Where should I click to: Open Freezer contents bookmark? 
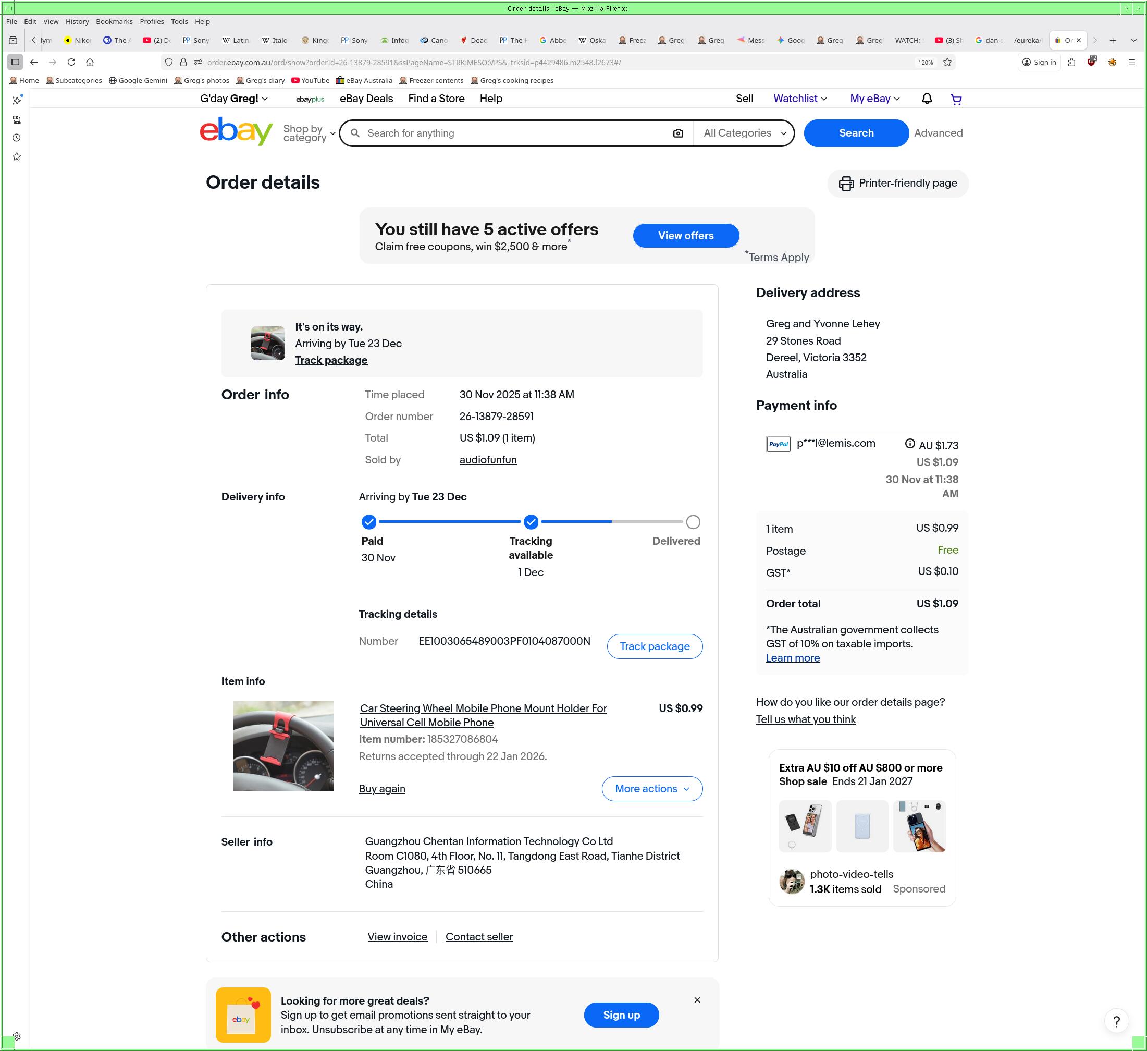(431, 80)
